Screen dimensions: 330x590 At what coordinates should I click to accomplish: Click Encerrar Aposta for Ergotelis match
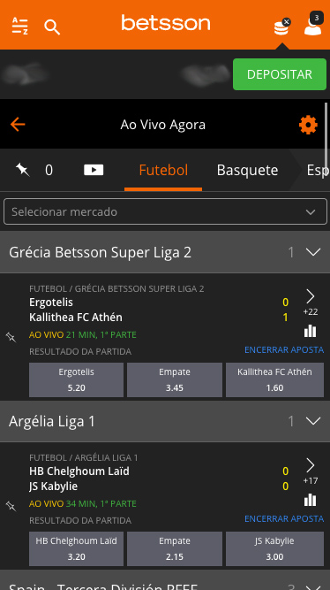pos(284,350)
